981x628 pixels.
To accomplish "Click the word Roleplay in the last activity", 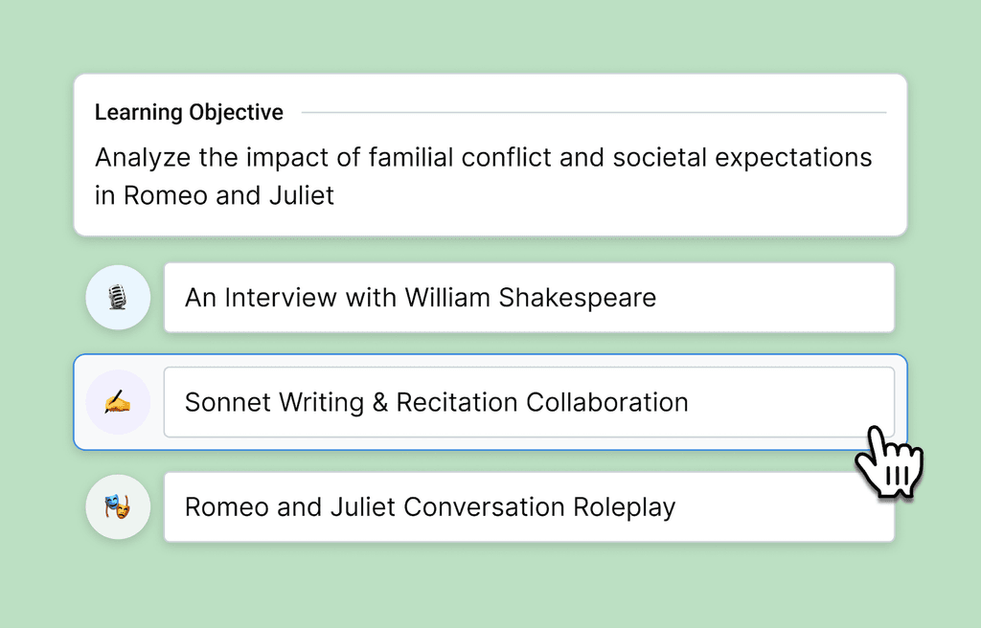I will coord(624,506).
